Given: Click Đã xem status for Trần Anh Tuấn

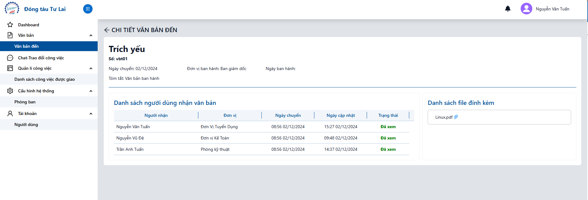Looking at the screenshot, I should tap(388, 149).
